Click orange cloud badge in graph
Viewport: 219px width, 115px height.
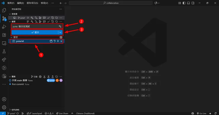pos(57,80)
